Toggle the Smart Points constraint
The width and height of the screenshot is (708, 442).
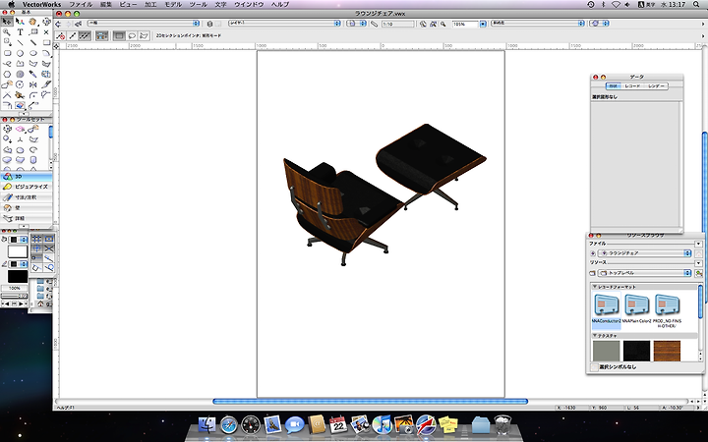tap(37, 258)
